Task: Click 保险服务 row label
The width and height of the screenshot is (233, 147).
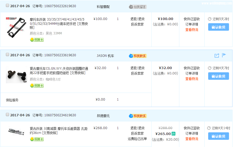Action: (x=12, y=100)
